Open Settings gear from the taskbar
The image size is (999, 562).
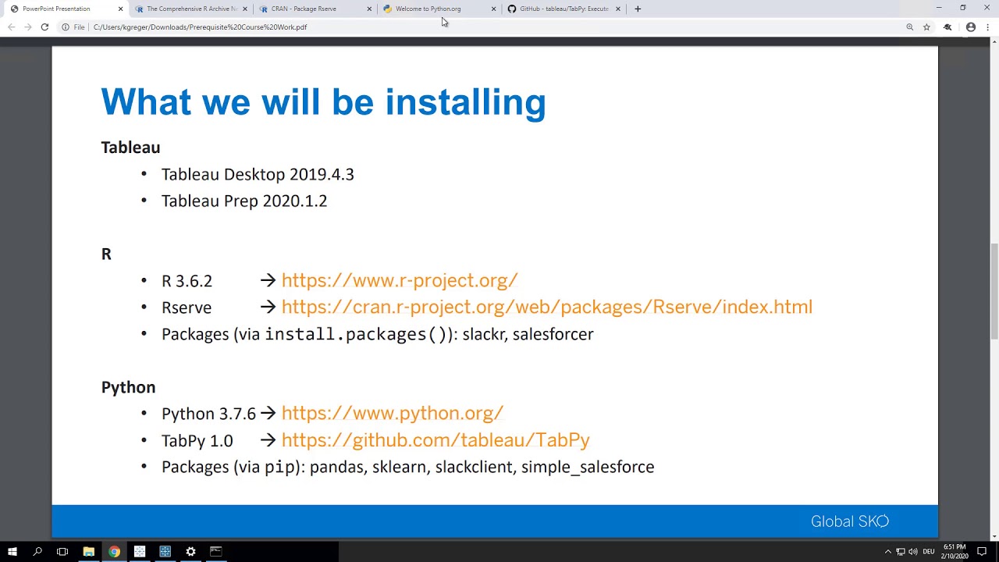point(190,552)
